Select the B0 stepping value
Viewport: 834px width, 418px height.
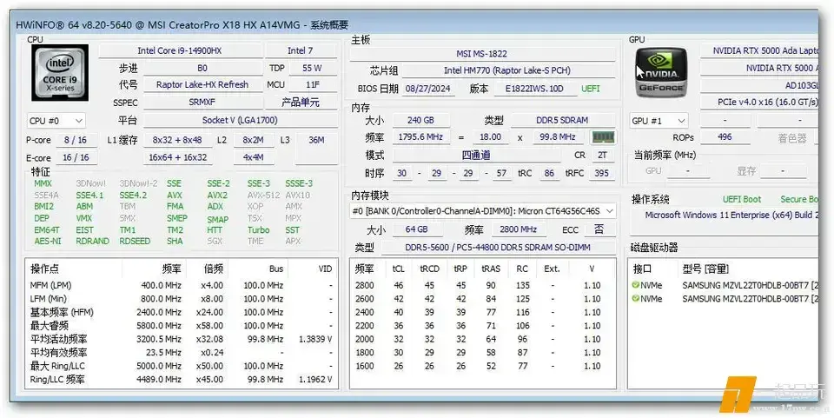202,68
